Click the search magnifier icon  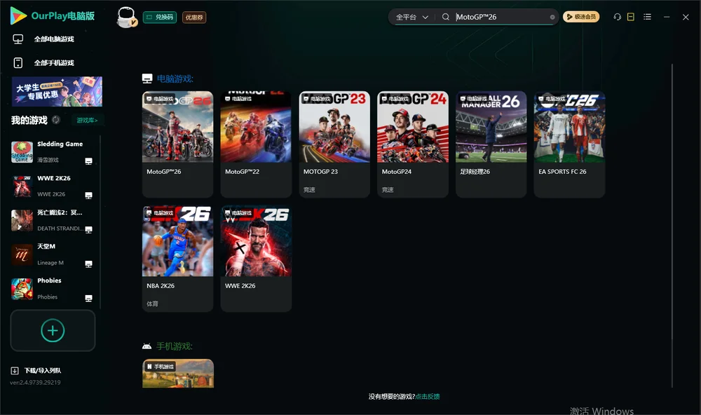pyautogui.click(x=445, y=17)
